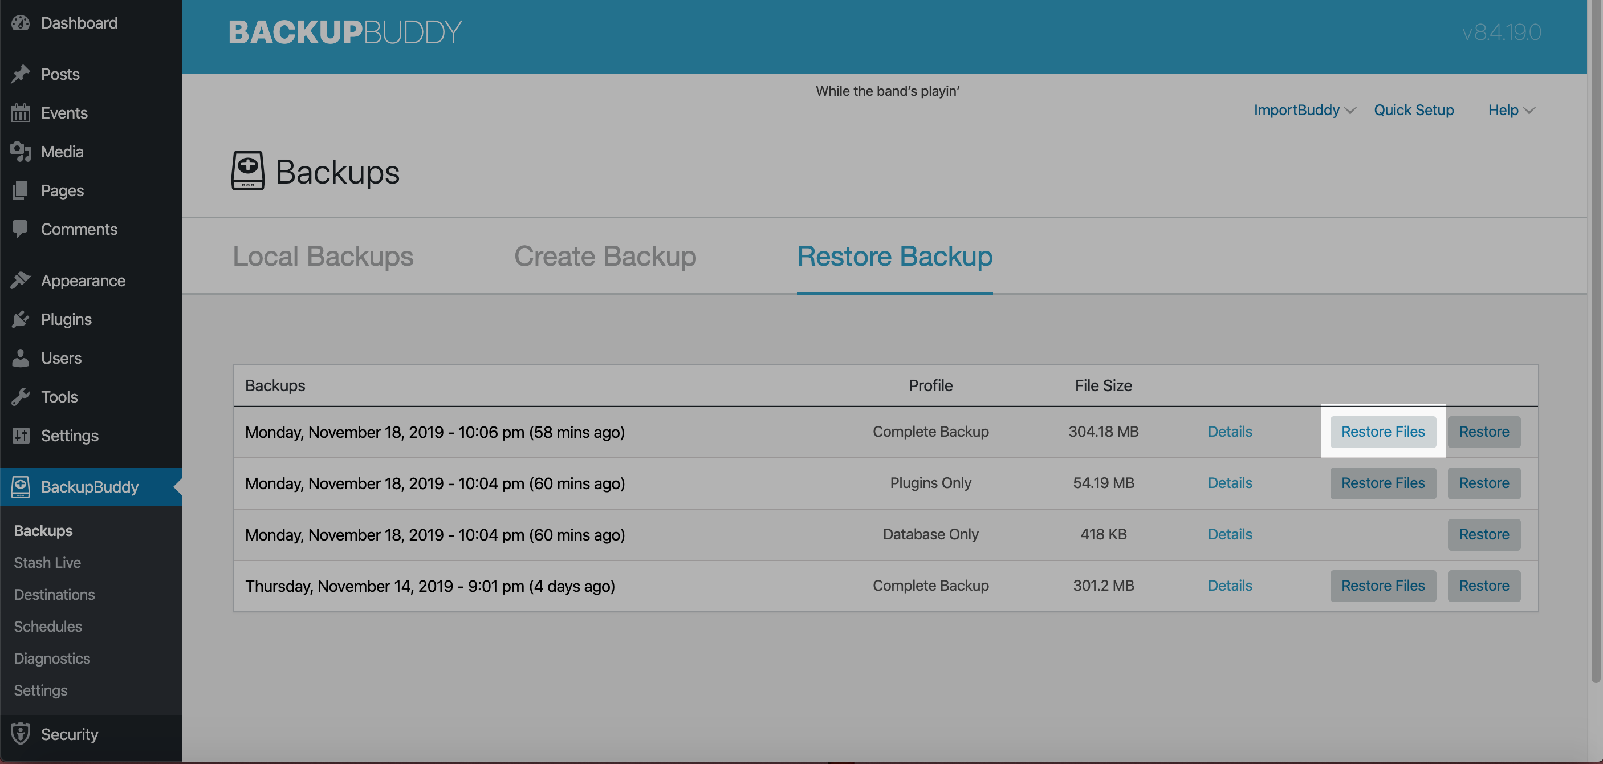The height and width of the screenshot is (764, 1603).
Task: Click the Backups heading drive icon
Action: tap(247, 170)
